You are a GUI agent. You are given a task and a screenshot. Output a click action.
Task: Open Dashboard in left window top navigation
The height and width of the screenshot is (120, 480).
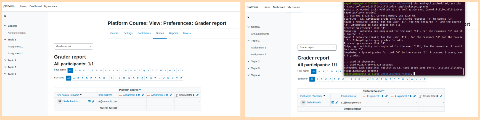pos(36,6)
